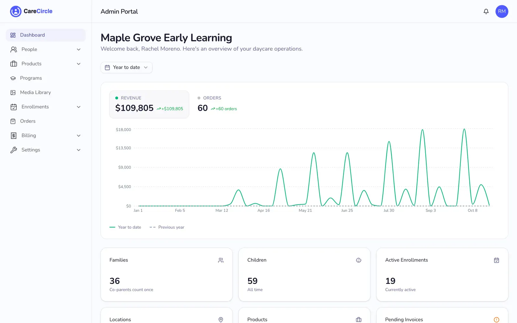
Task: Open Media Library from the sidebar
Action: [x=46, y=92]
